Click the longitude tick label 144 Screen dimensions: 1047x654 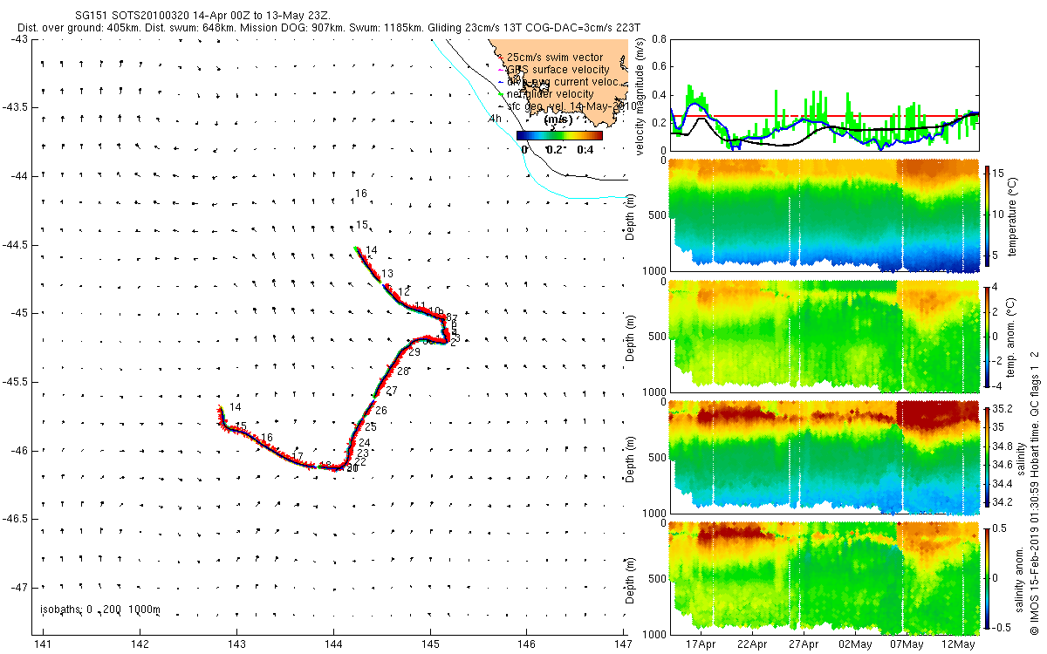(333, 644)
